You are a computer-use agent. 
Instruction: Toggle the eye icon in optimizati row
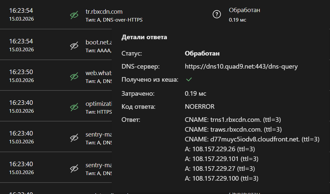tap(74, 107)
